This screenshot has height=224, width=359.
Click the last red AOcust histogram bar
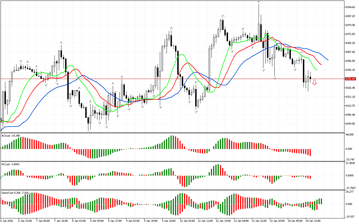310,152
